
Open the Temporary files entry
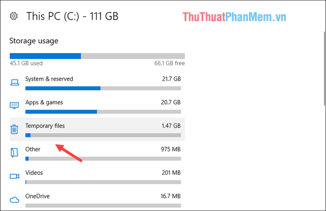[97, 129]
